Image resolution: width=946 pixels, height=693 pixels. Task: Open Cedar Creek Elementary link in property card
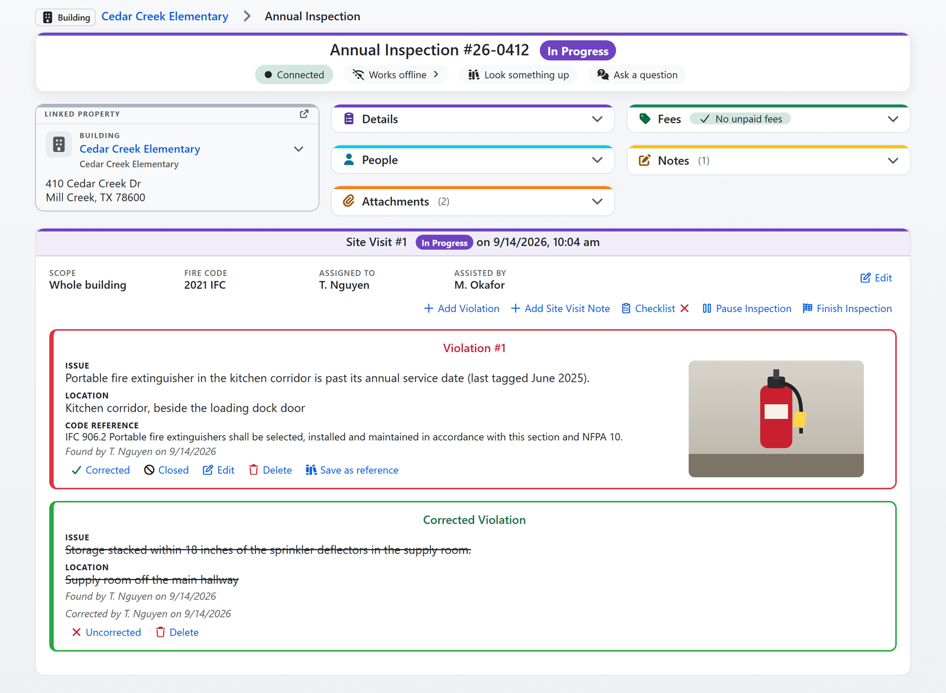point(140,149)
